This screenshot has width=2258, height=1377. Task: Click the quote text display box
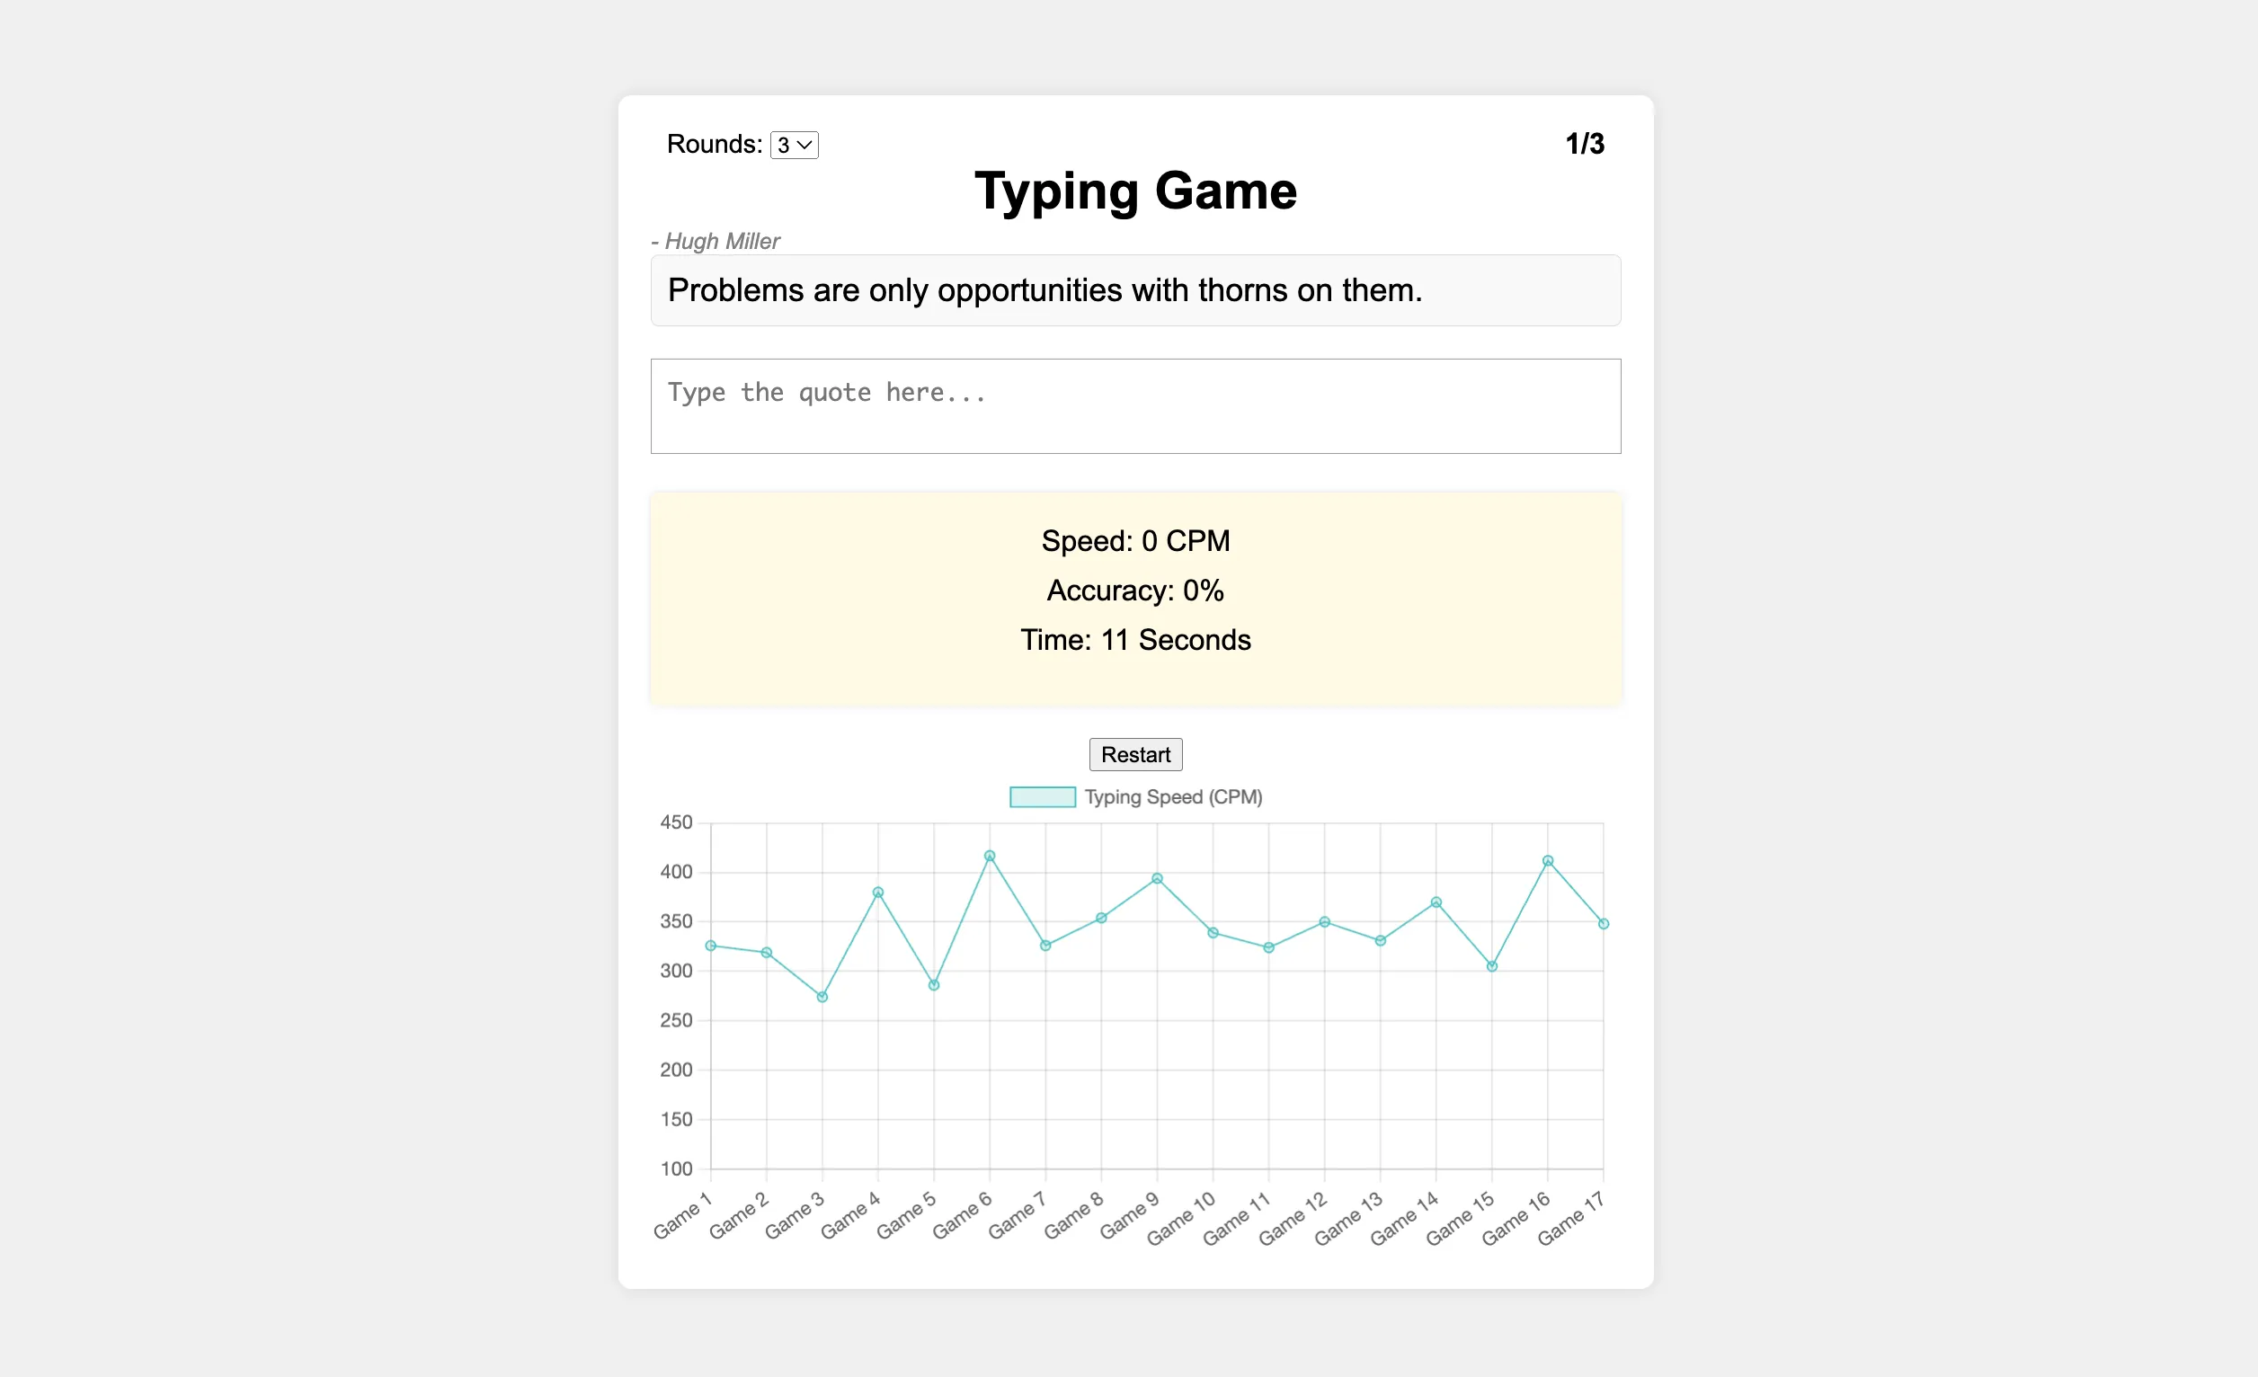1134,290
